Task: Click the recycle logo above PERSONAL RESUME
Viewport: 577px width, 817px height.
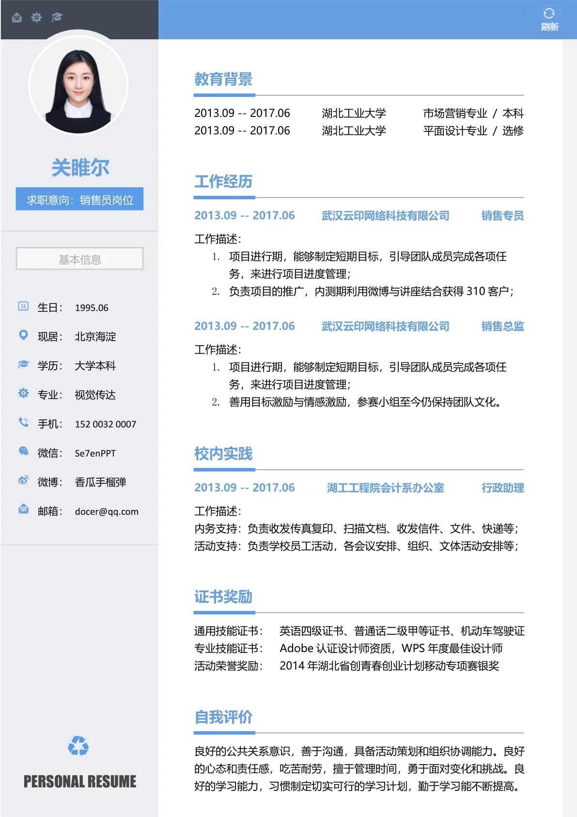Action: click(78, 746)
